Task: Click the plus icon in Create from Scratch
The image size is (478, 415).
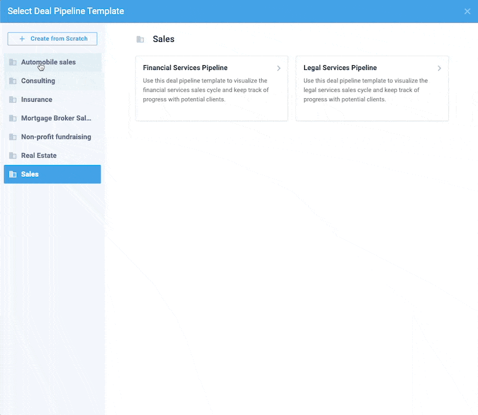Action: click(22, 39)
